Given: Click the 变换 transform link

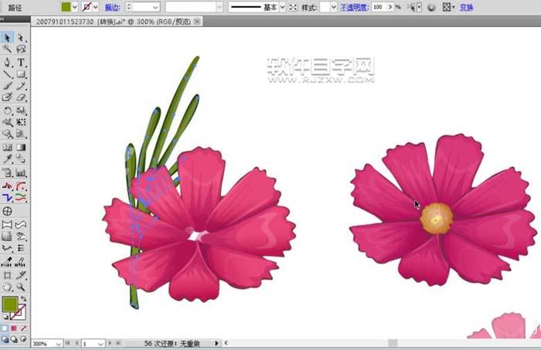Looking at the screenshot, I should [466, 6].
